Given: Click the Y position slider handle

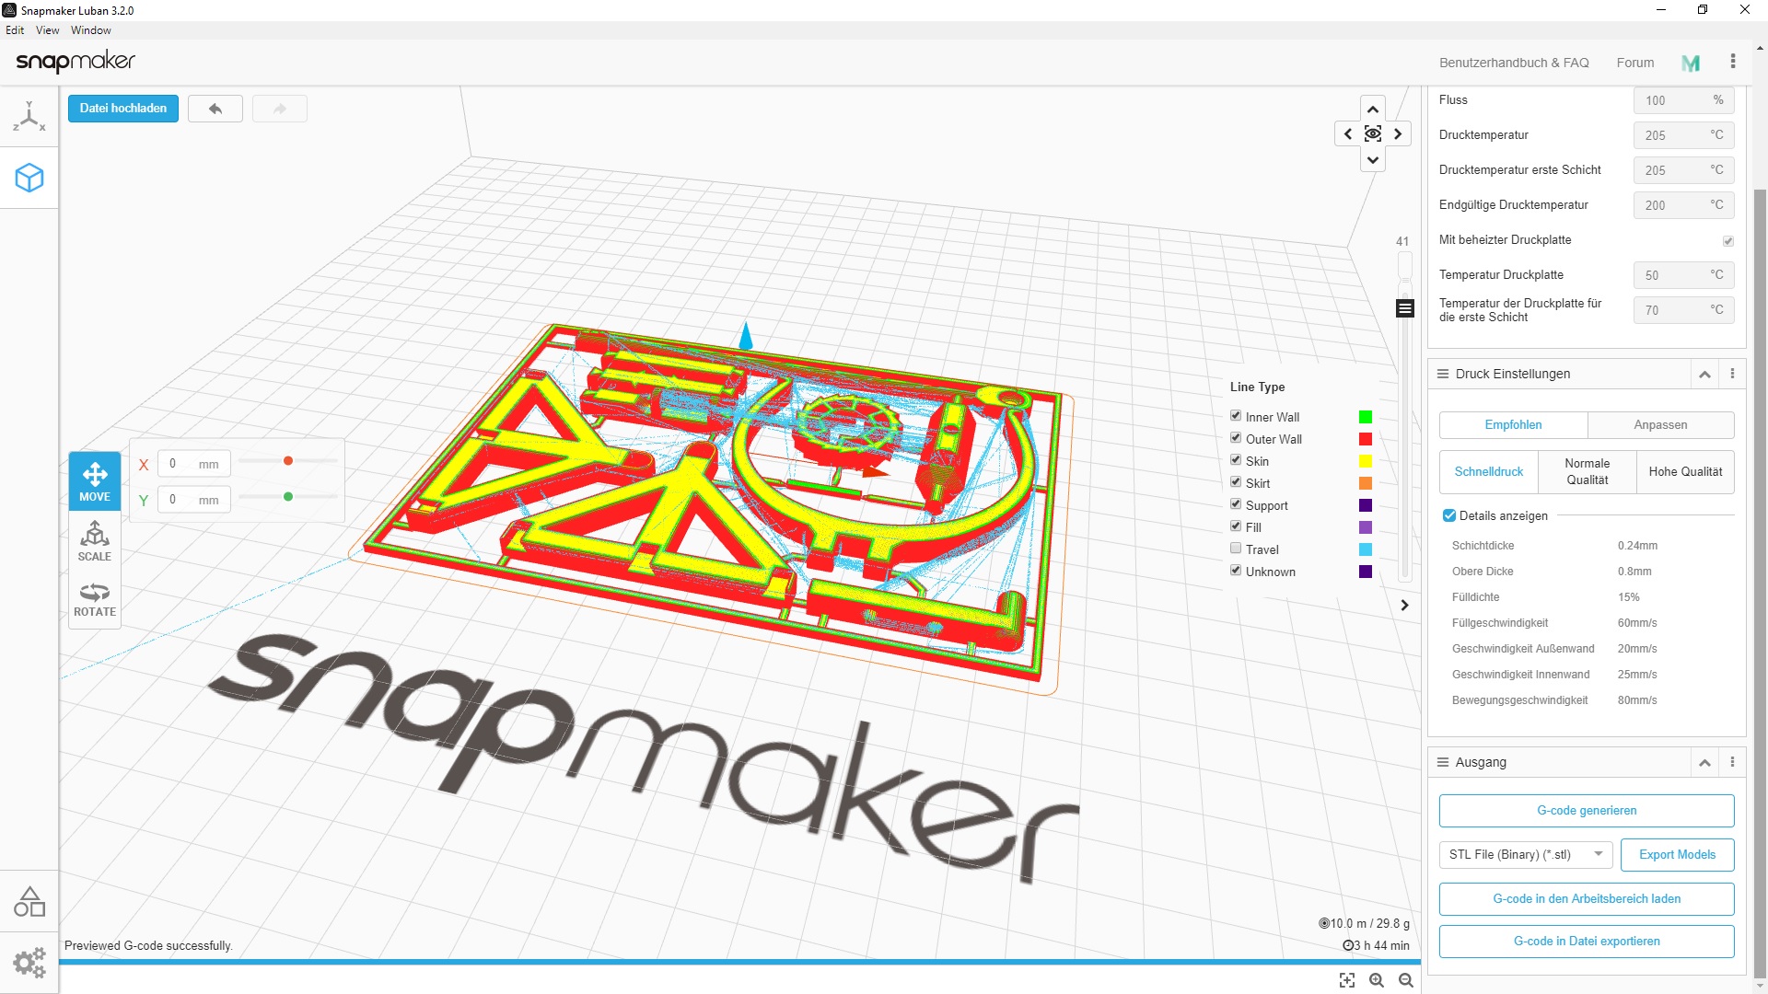Looking at the screenshot, I should [288, 497].
